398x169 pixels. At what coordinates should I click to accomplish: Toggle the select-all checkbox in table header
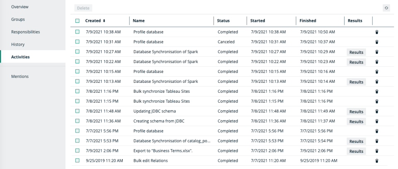pos(78,21)
